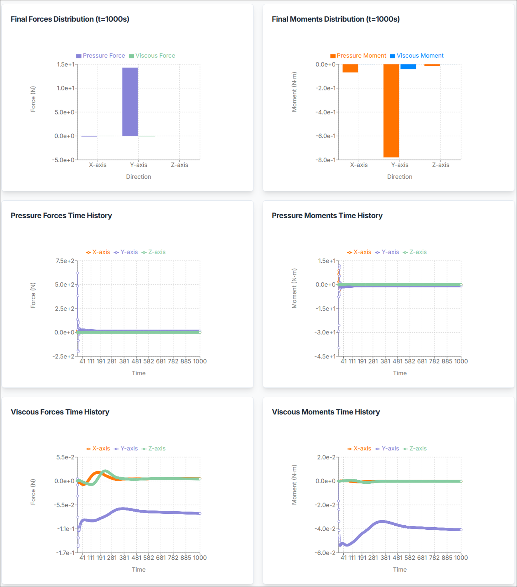Click the tall purple Y-axis pressure force bar

130,102
